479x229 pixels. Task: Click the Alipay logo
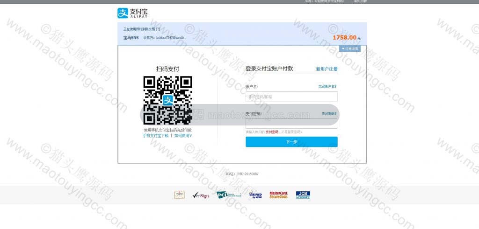click(x=132, y=13)
